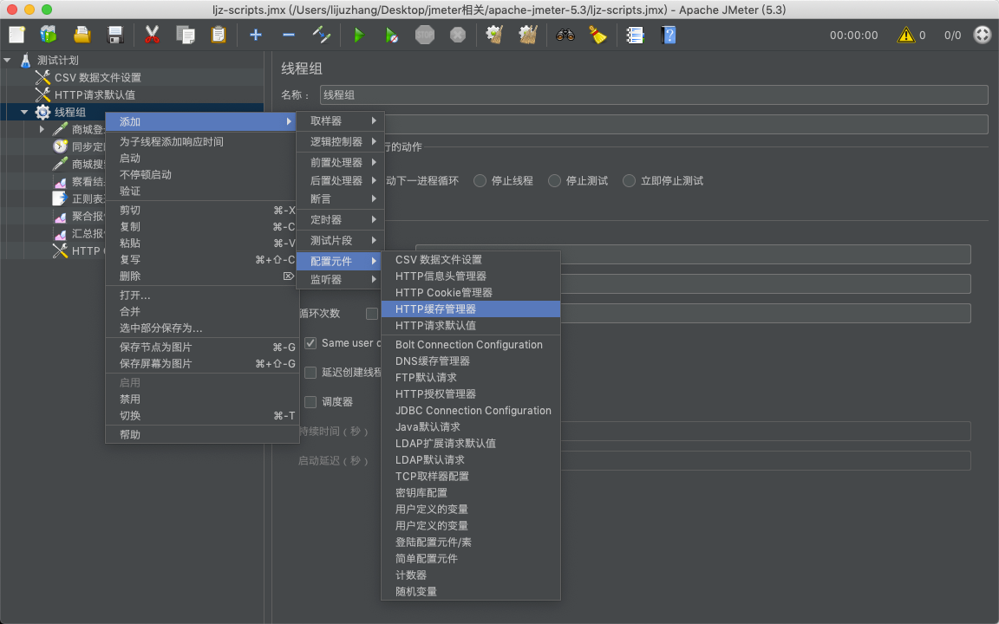Image resolution: width=999 pixels, height=624 pixels.
Task: Choose HTTP Cookie管理器 menu item
Action: point(471,292)
